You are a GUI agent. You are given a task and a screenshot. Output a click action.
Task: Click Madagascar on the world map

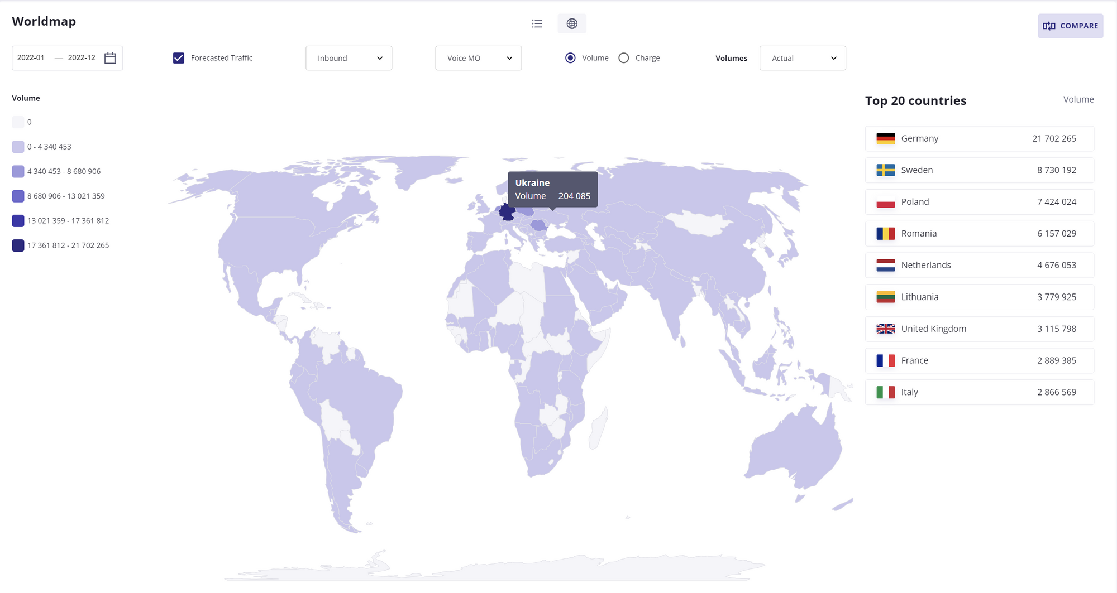point(598,428)
